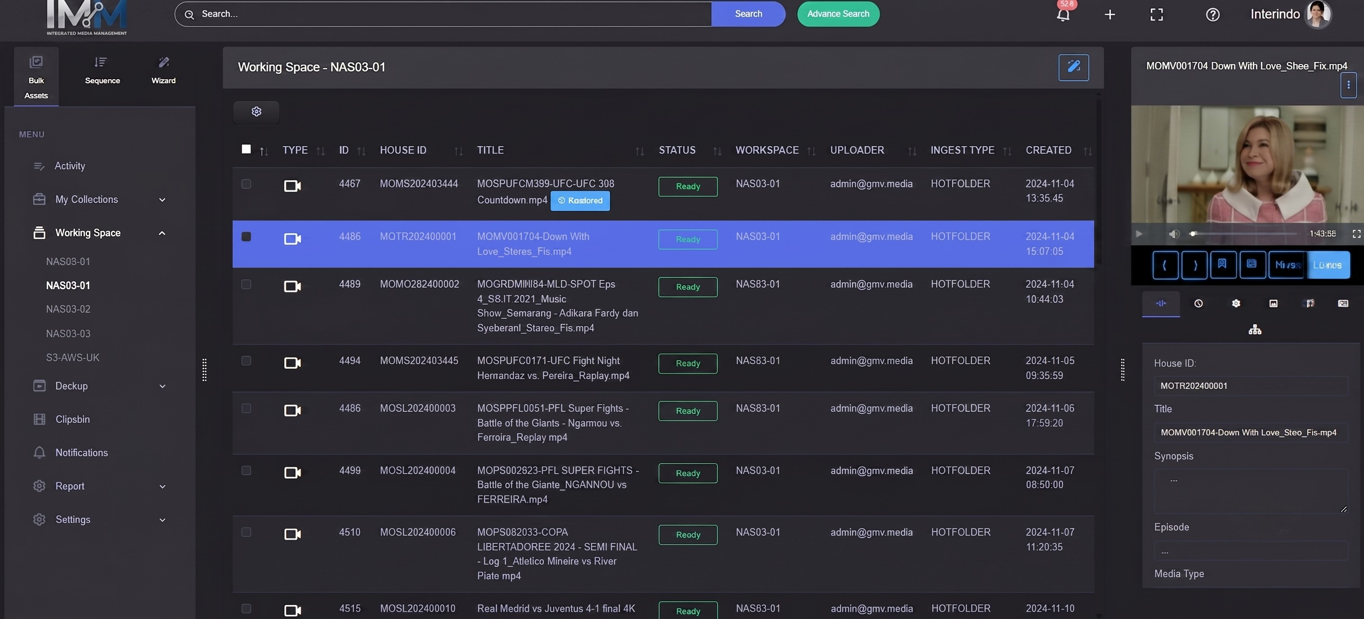Open the notifications bell icon
Screen dimensions: 1364x619
1063,14
